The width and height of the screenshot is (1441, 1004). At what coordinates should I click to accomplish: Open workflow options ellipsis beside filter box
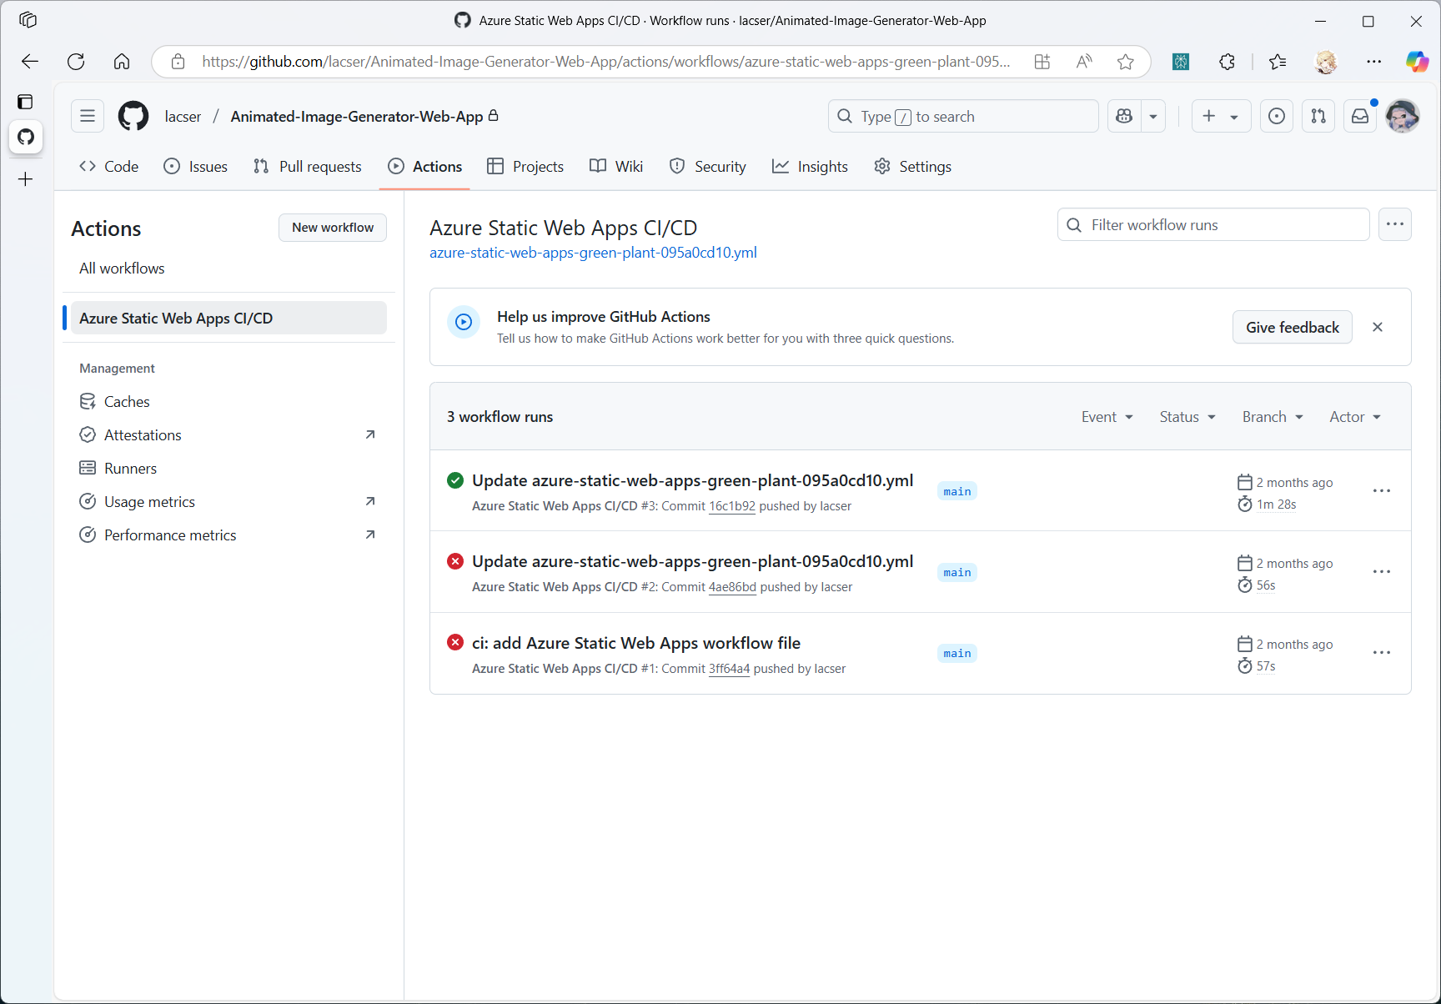click(1395, 224)
